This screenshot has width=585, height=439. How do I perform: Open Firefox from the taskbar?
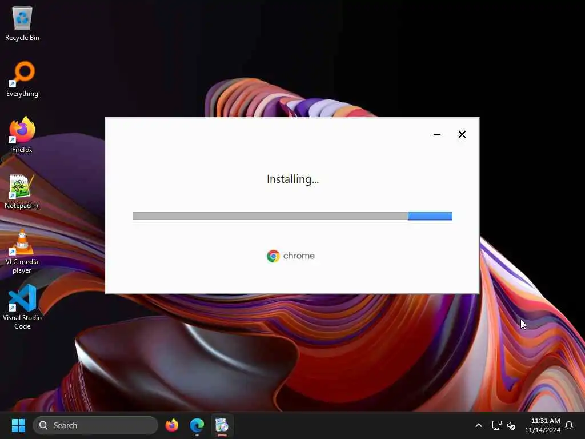(172, 425)
